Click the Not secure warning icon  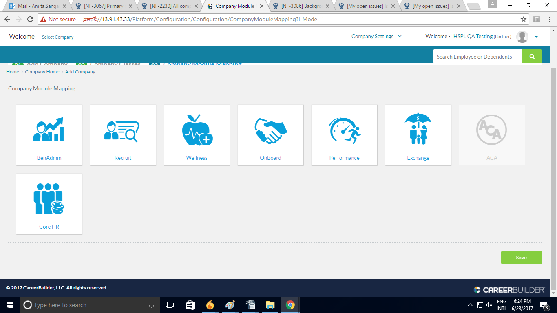click(43, 19)
